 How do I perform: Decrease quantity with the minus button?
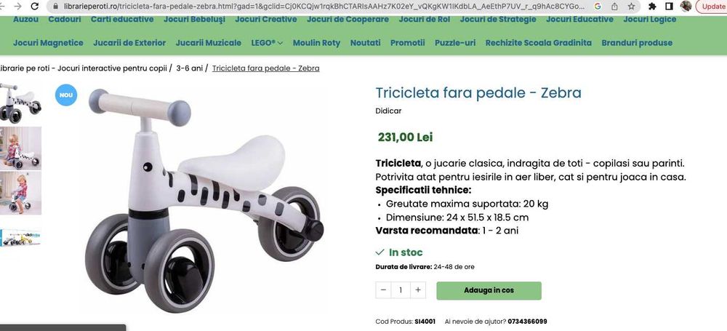(x=383, y=290)
